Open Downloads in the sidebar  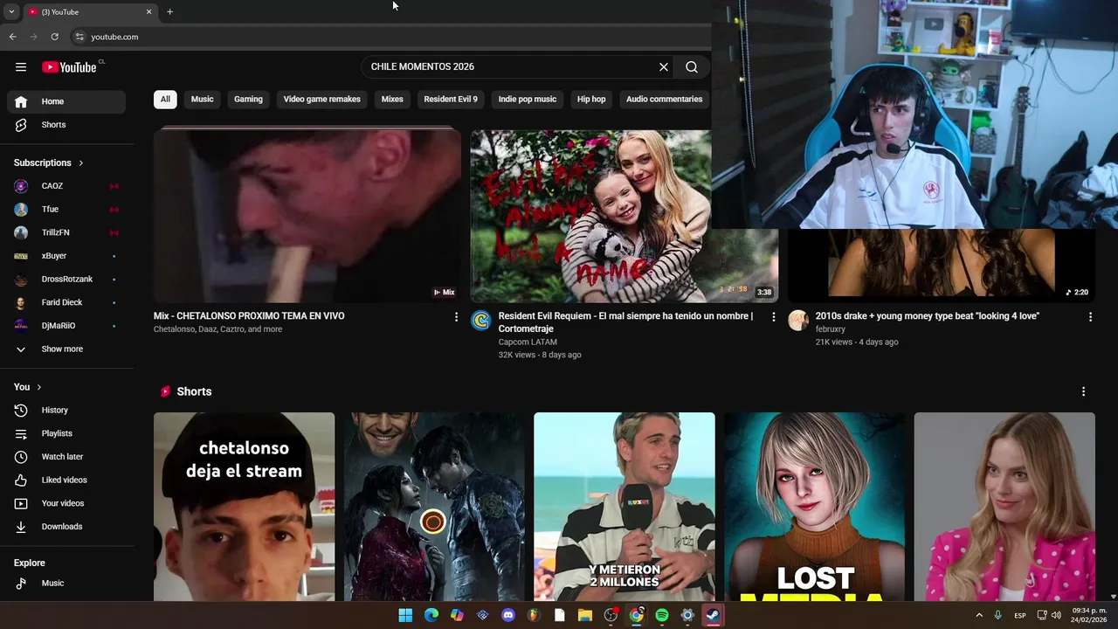(x=66, y=527)
